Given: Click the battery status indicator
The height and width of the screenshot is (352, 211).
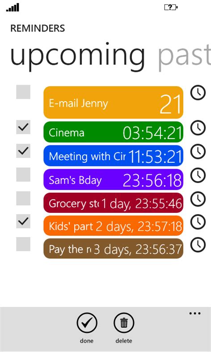Looking at the screenshot, I should point(171,8).
